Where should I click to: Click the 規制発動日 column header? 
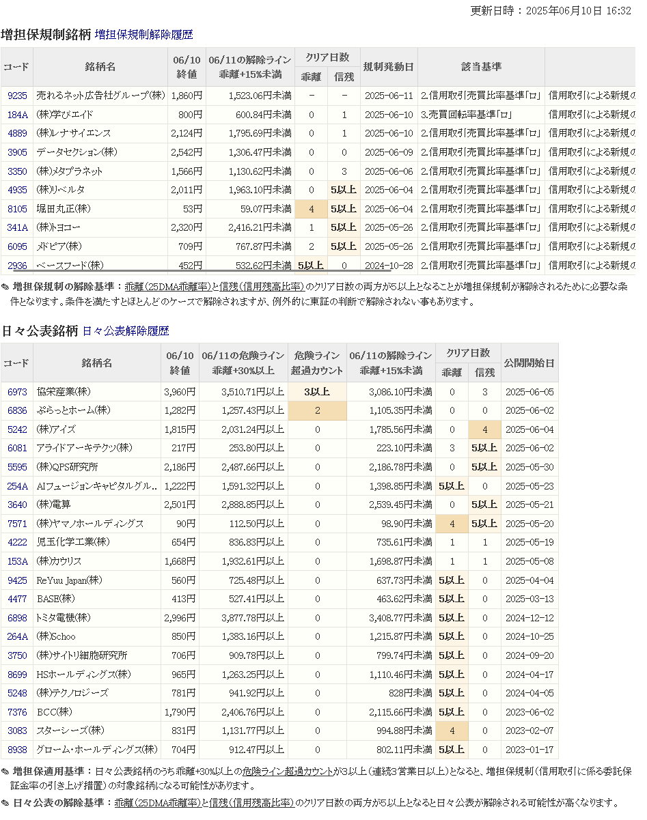pyautogui.click(x=389, y=67)
